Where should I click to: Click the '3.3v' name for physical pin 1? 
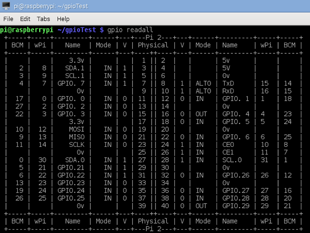coord(77,61)
